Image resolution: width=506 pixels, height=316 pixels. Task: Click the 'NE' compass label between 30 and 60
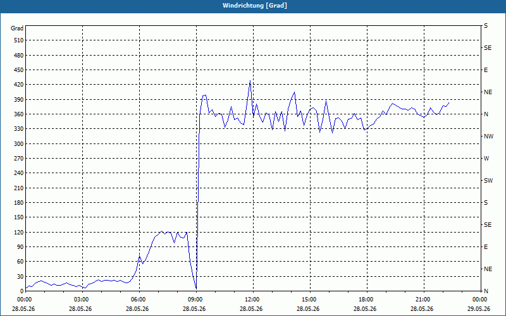(488, 269)
